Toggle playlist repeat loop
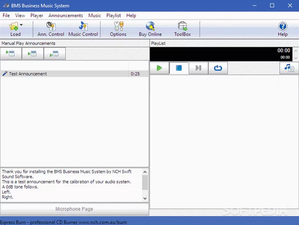Viewport: 299px width, 225px height. point(218,68)
